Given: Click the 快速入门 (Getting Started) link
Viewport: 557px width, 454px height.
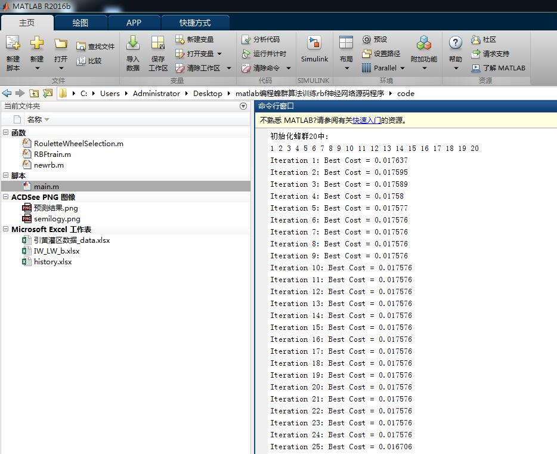Looking at the screenshot, I should click(x=367, y=121).
